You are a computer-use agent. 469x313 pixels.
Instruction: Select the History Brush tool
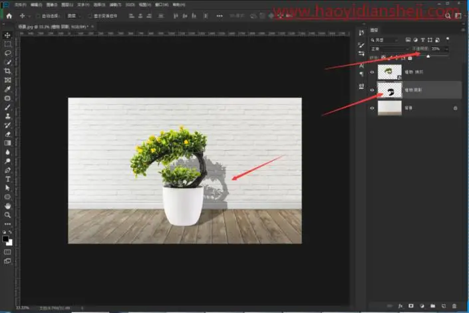[7, 125]
